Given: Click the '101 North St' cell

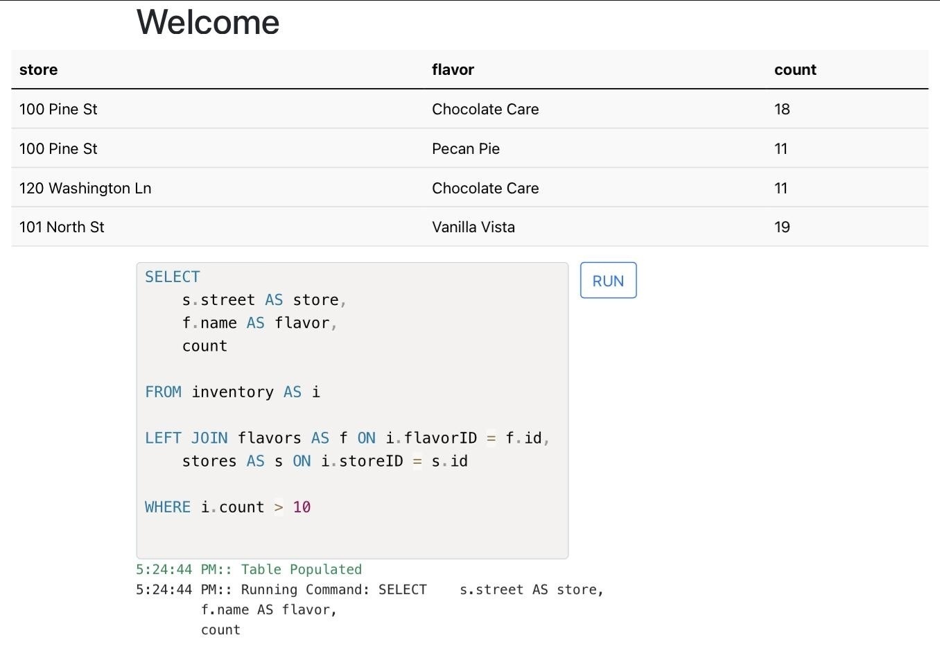Looking at the screenshot, I should [x=62, y=227].
